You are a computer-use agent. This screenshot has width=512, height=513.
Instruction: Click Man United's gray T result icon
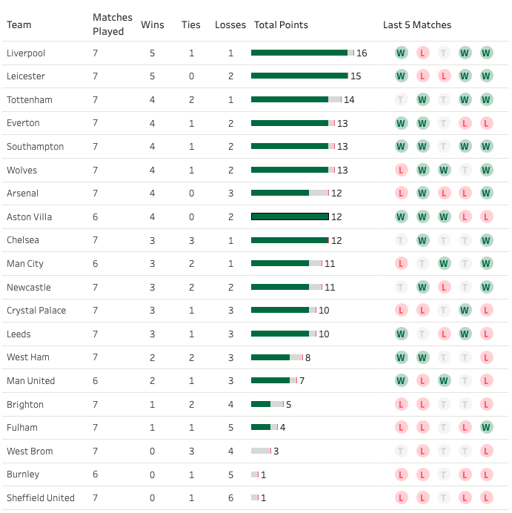click(x=465, y=380)
